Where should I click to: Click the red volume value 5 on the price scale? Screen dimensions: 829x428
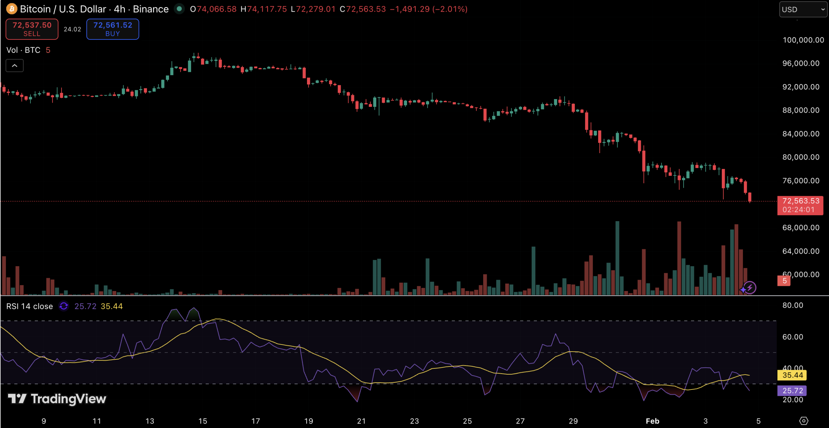784,281
